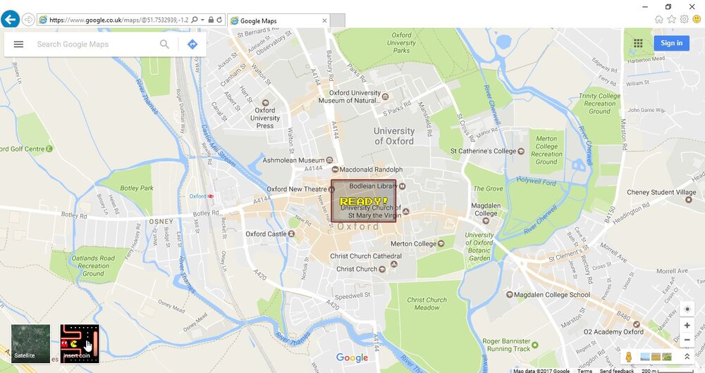Open the Google Maps hamburger menu
This screenshot has width=705, height=373.
pyautogui.click(x=18, y=44)
